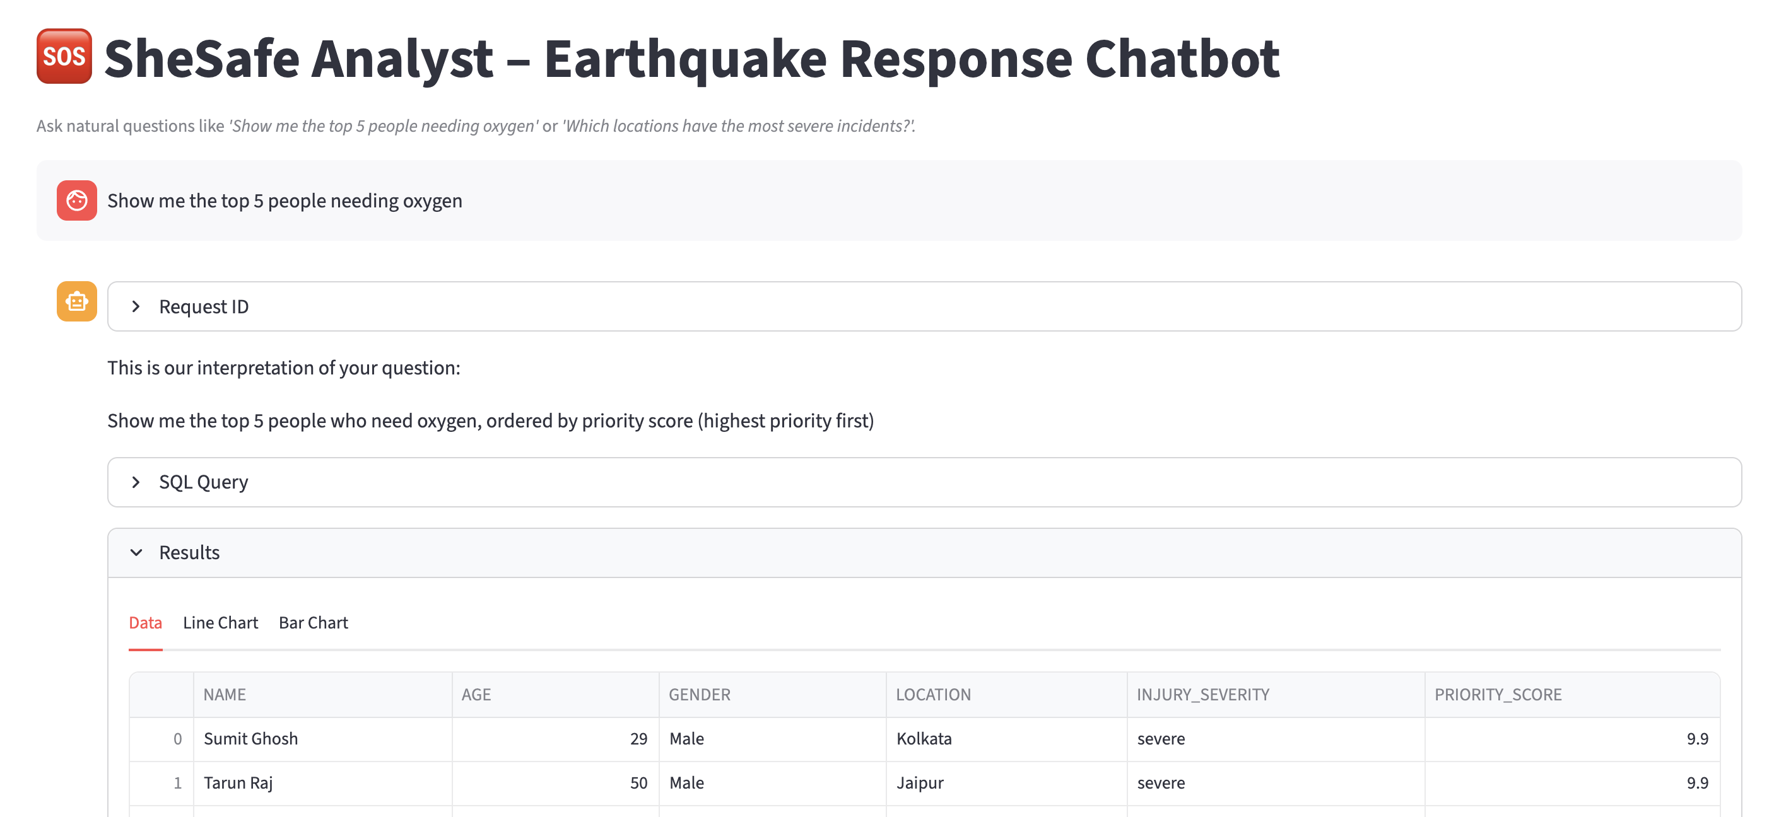The width and height of the screenshot is (1774, 817).
Task: Click the Results down-chevron icon
Action: click(x=136, y=553)
